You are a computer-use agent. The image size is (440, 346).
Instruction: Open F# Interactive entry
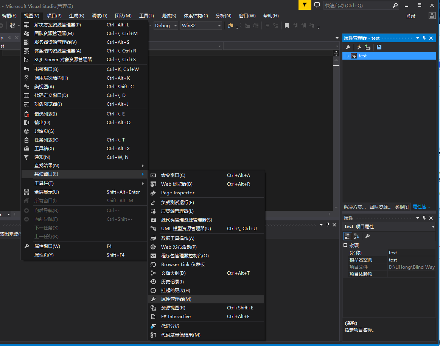pos(206,316)
